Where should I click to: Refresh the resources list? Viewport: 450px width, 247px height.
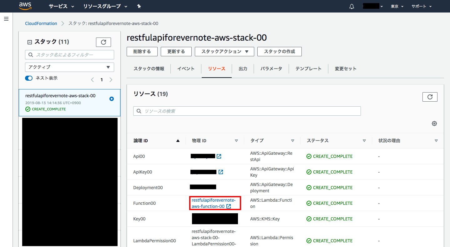click(430, 97)
